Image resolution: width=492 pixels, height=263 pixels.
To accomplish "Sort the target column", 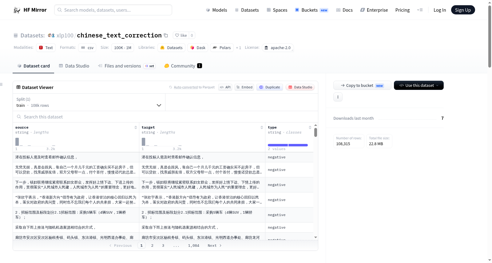I will 262,127.
